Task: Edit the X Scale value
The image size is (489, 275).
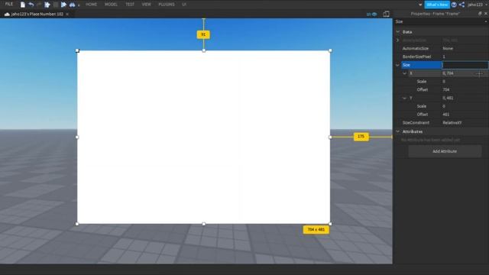Action: pos(465,82)
